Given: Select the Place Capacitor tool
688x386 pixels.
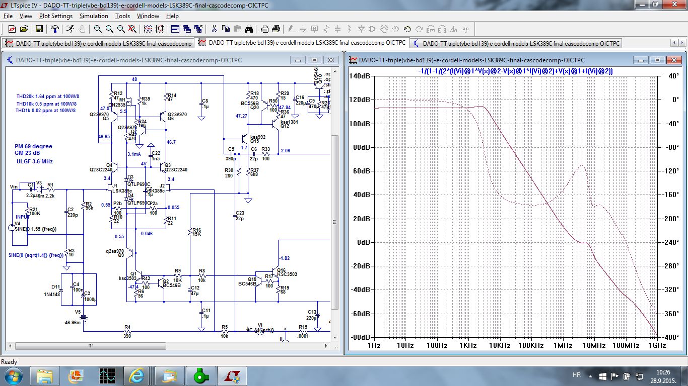Looking at the screenshot, I should pyautogui.click(x=338, y=29).
